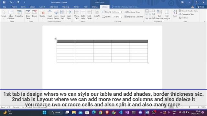Open File Explorer from the taskbar
The image size is (207, 116).
(74, 112)
